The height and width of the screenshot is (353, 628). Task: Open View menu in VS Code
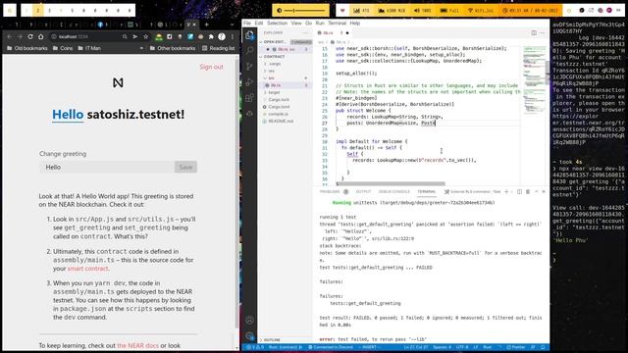296,24
